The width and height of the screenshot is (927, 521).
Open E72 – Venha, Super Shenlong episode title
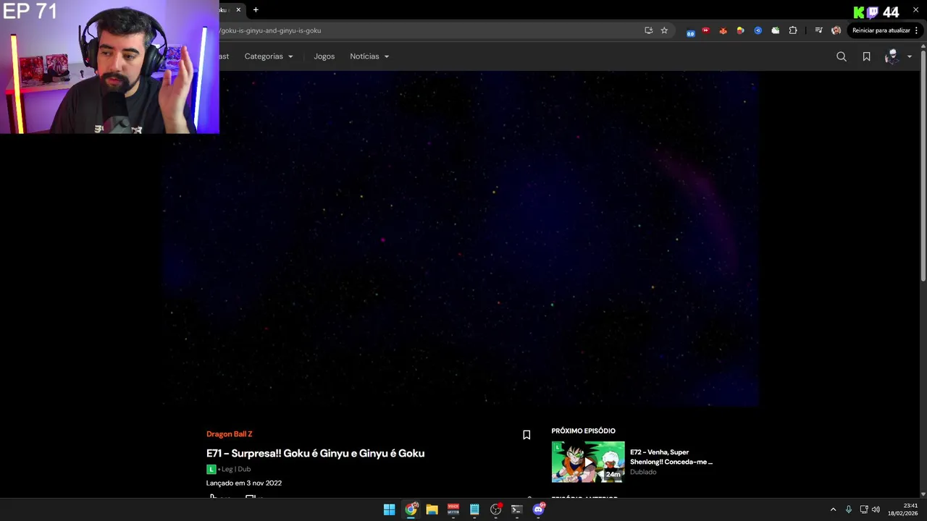671,457
